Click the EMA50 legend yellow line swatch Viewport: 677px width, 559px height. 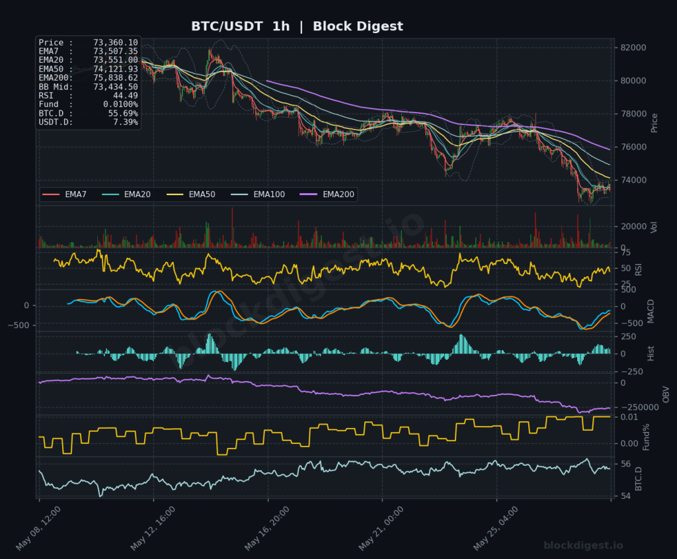175,195
